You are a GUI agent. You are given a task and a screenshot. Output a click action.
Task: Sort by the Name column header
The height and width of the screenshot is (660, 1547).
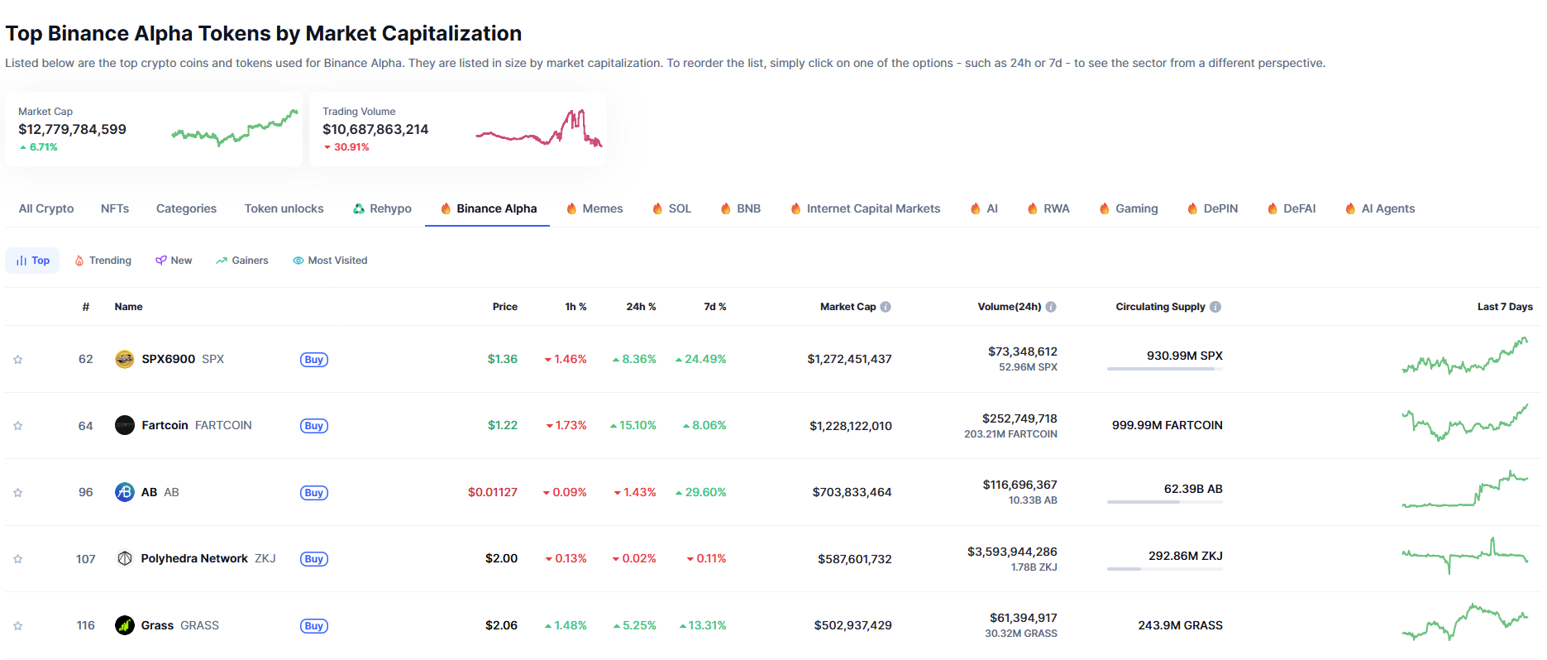click(128, 307)
